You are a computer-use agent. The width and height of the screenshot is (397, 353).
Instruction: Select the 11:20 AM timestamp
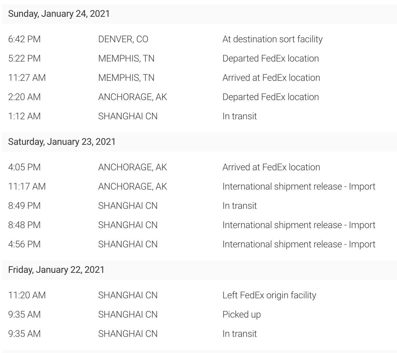pyautogui.click(x=27, y=295)
